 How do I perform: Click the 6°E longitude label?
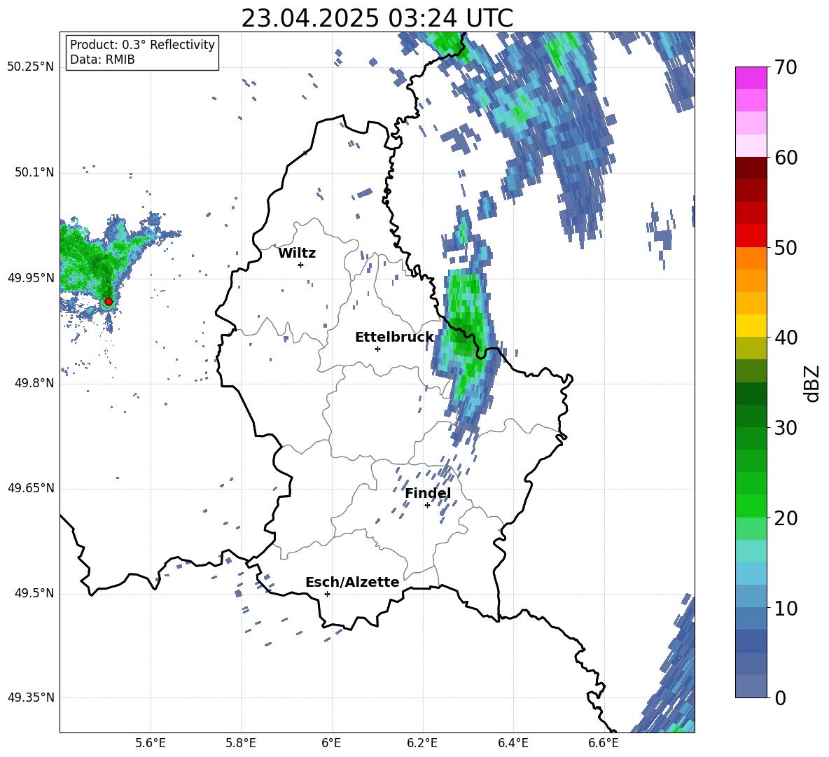331,743
